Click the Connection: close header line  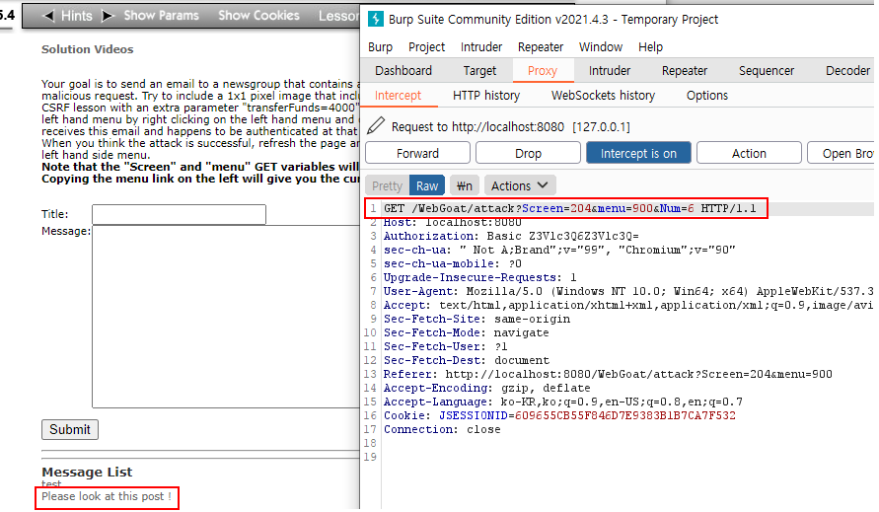click(x=442, y=429)
